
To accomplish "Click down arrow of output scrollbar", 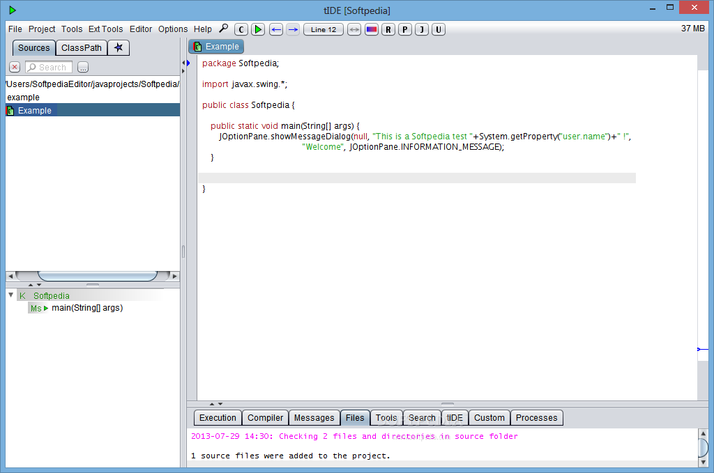I will [703, 462].
